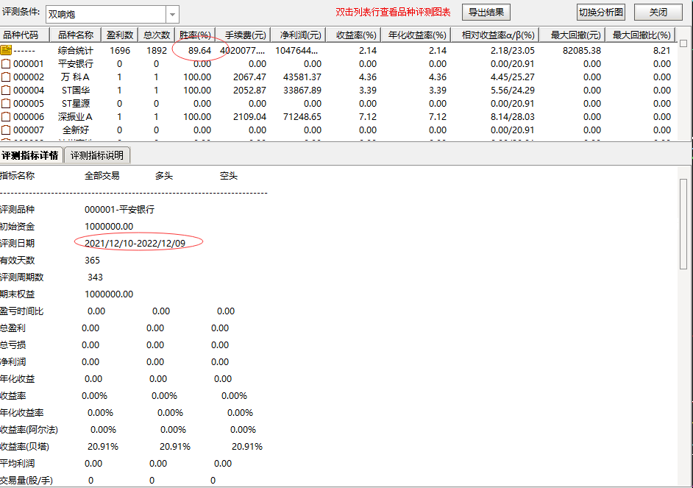Sort by 最大回撤比(%) column header

[641, 35]
